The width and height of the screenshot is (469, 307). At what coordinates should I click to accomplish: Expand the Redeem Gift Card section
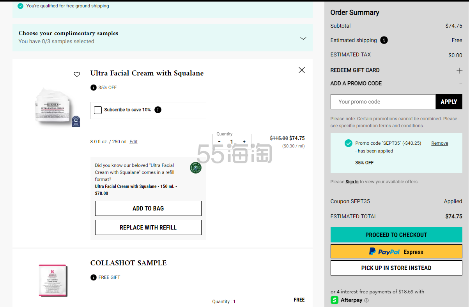click(x=460, y=70)
